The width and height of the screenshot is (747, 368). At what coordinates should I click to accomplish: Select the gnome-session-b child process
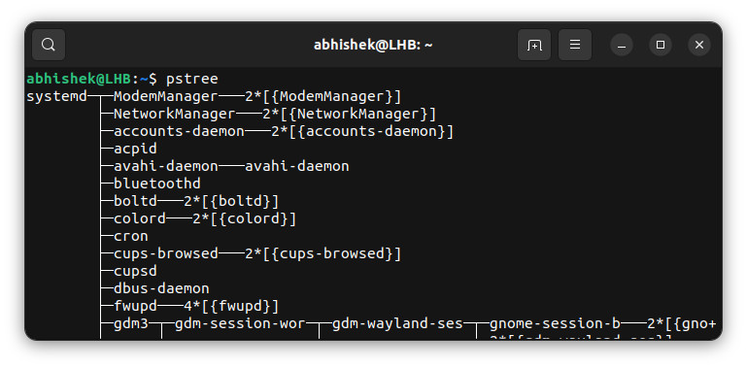555,324
